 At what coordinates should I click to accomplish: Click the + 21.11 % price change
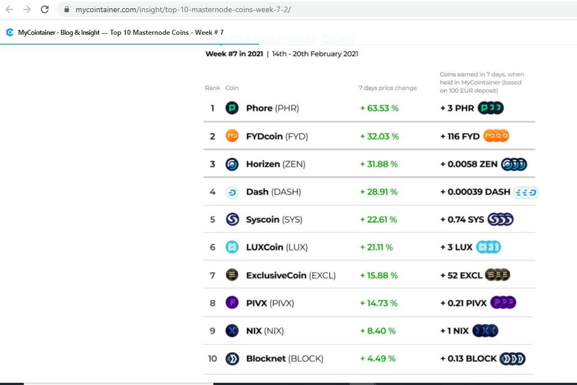coord(376,247)
